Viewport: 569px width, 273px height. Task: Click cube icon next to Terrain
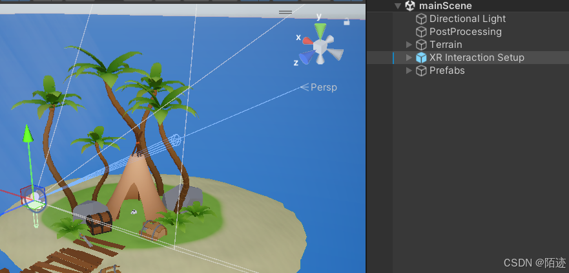pos(421,45)
